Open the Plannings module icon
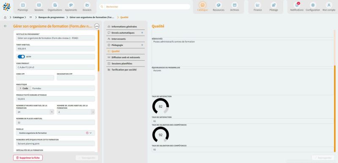338x163 pixels. pyautogui.click(x=23, y=5)
